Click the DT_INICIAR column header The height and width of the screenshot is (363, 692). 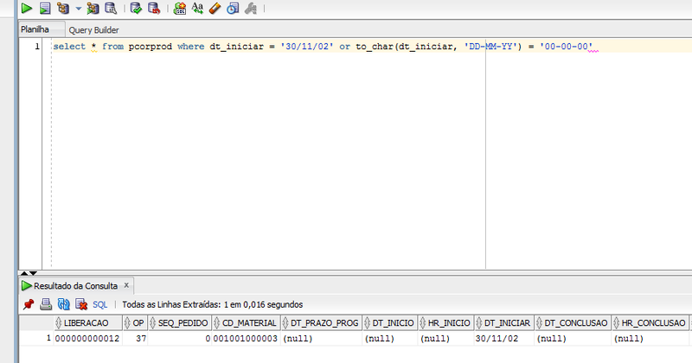[x=504, y=323]
